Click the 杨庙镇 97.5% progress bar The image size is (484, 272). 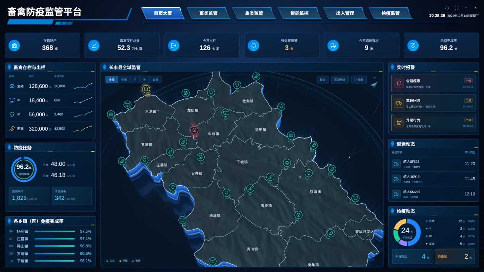coord(55,231)
